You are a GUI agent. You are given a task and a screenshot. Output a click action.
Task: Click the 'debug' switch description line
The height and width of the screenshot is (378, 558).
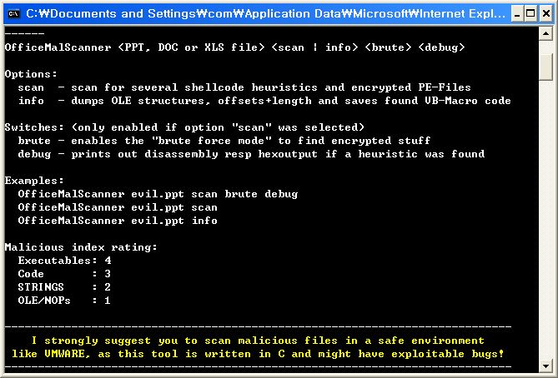tap(251, 154)
